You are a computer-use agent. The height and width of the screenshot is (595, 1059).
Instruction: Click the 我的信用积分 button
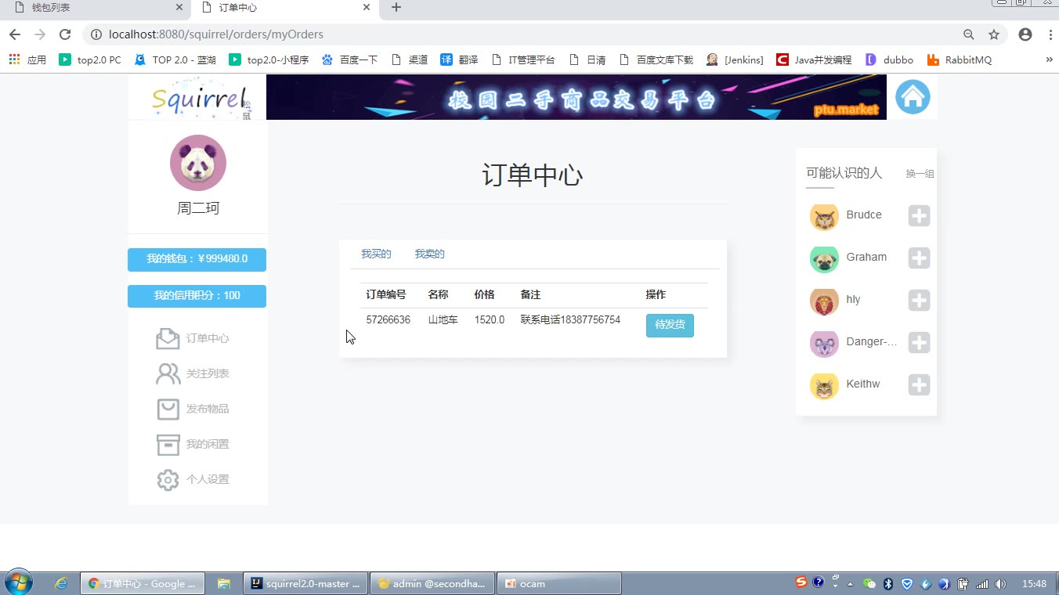click(x=197, y=296)
